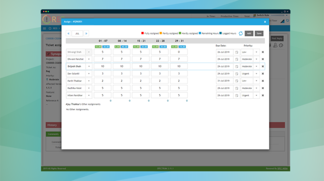Remove the Radhika Patel assignment row
The height and width of the screenshot is (181, 324).
[x=263, y=88]
